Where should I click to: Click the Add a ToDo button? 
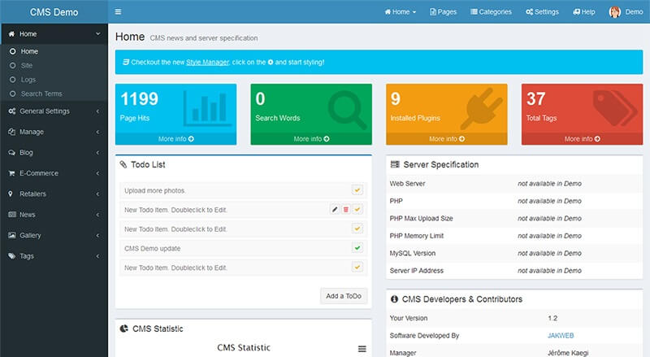click(344, 296)
